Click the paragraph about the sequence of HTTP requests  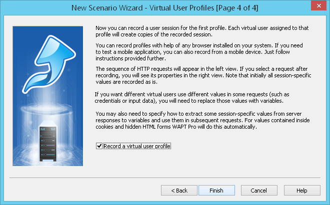pos(203,75)
